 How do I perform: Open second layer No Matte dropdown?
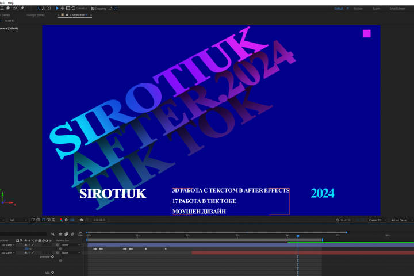pos(8,253)
